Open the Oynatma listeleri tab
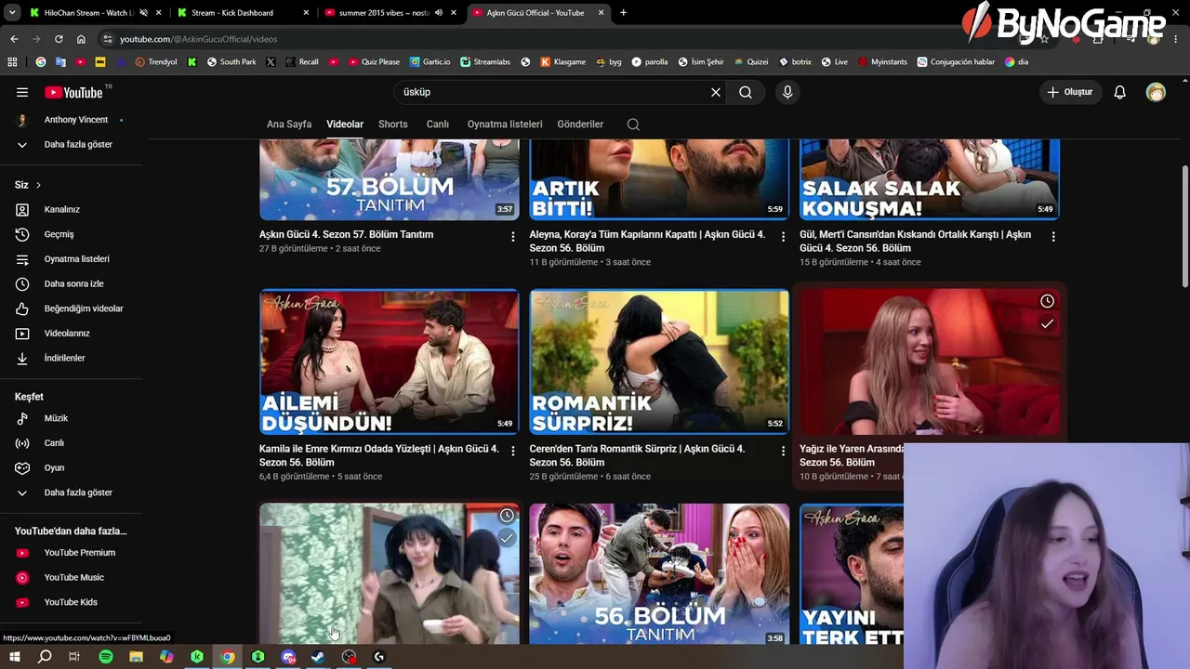The width and height of the screenshot is (1190, 669). [505, 124]
